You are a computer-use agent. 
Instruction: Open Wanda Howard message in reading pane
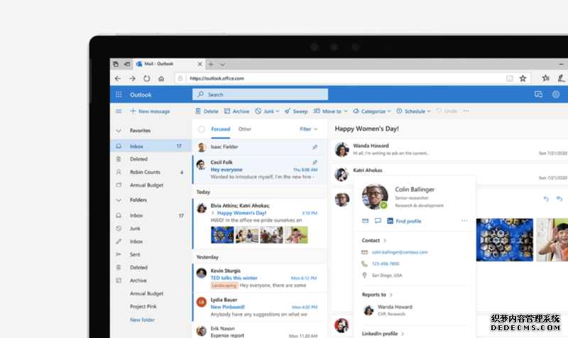coord(449,149)
